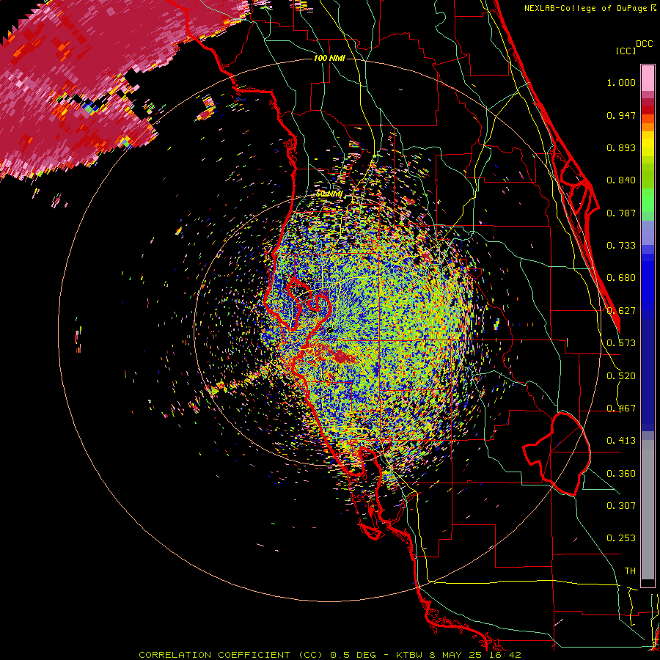Click the KTBW radar site identifier
Screen dimensions: 660x660
click(x=411, y=655)
